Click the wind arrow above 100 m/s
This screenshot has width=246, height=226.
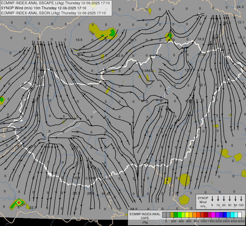tap(241, 199)
